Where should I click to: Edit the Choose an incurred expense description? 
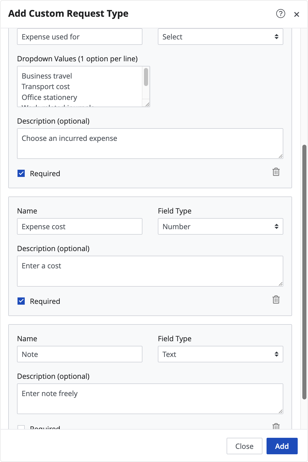tap(150, 143)
